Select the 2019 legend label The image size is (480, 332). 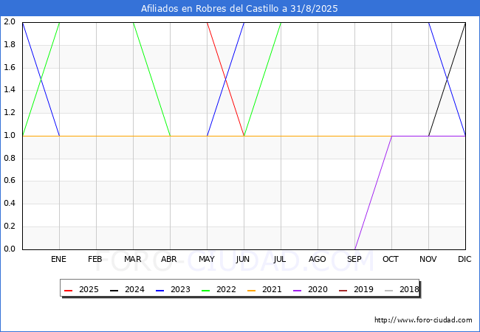pyautogui.click(x=363, y=289)
